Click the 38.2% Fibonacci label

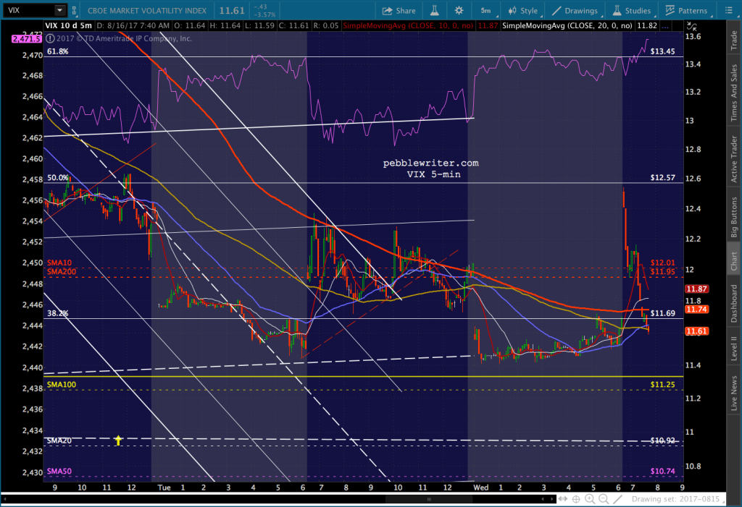(x=58, y=313)
